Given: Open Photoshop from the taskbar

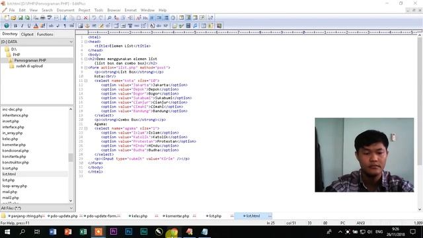Looking at the screenshot, I should (x=129, y=232).
